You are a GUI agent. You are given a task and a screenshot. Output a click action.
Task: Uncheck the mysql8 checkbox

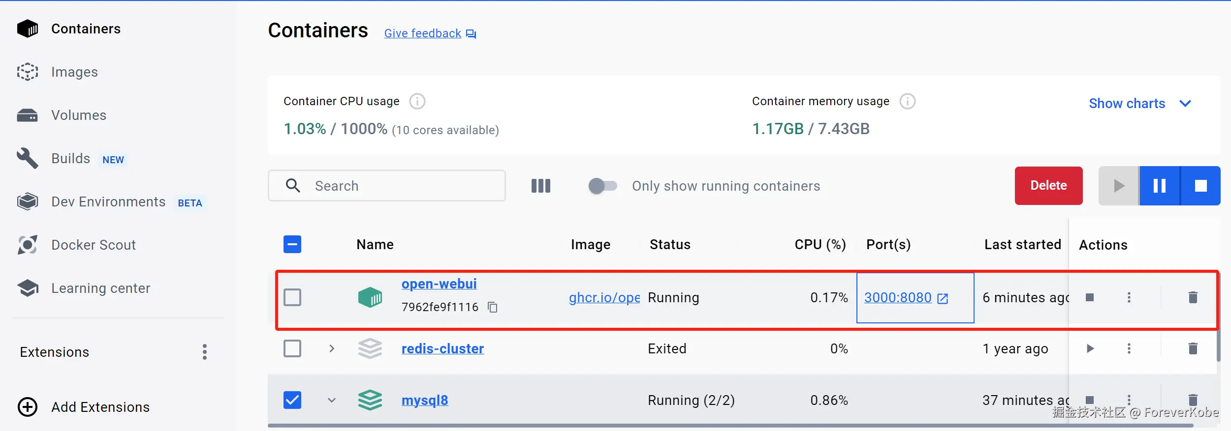pos(292,400)
